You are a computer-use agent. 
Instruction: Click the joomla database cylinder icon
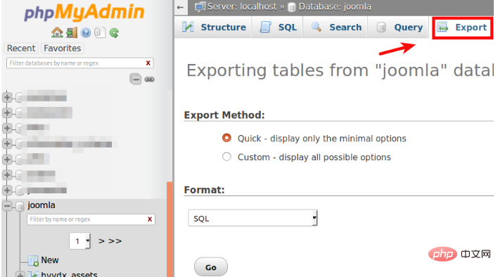pos(20,206)
